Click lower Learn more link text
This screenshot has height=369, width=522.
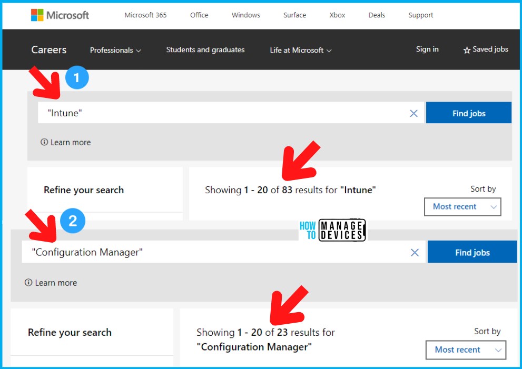coord(56,283)
